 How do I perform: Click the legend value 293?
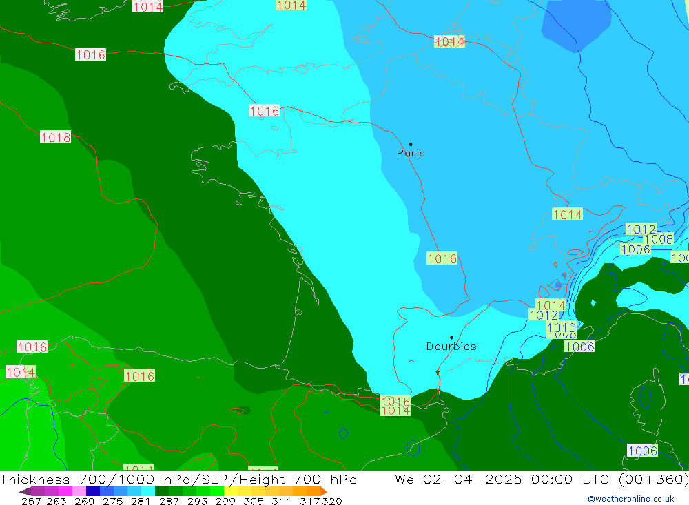(197, 502)
